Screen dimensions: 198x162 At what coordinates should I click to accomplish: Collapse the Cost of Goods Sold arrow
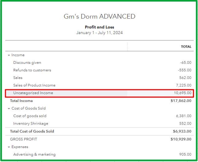point(9,108)
